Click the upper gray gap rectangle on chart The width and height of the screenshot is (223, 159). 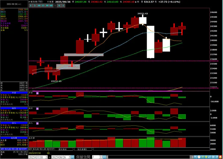click(84, 55)
